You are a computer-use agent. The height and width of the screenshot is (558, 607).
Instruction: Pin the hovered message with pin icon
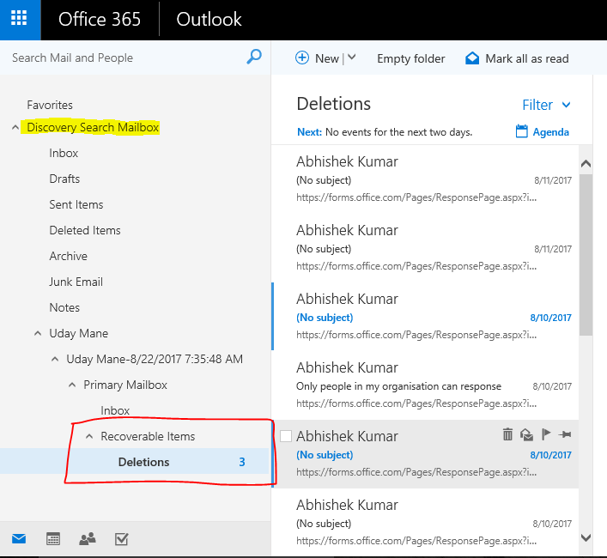565,434
